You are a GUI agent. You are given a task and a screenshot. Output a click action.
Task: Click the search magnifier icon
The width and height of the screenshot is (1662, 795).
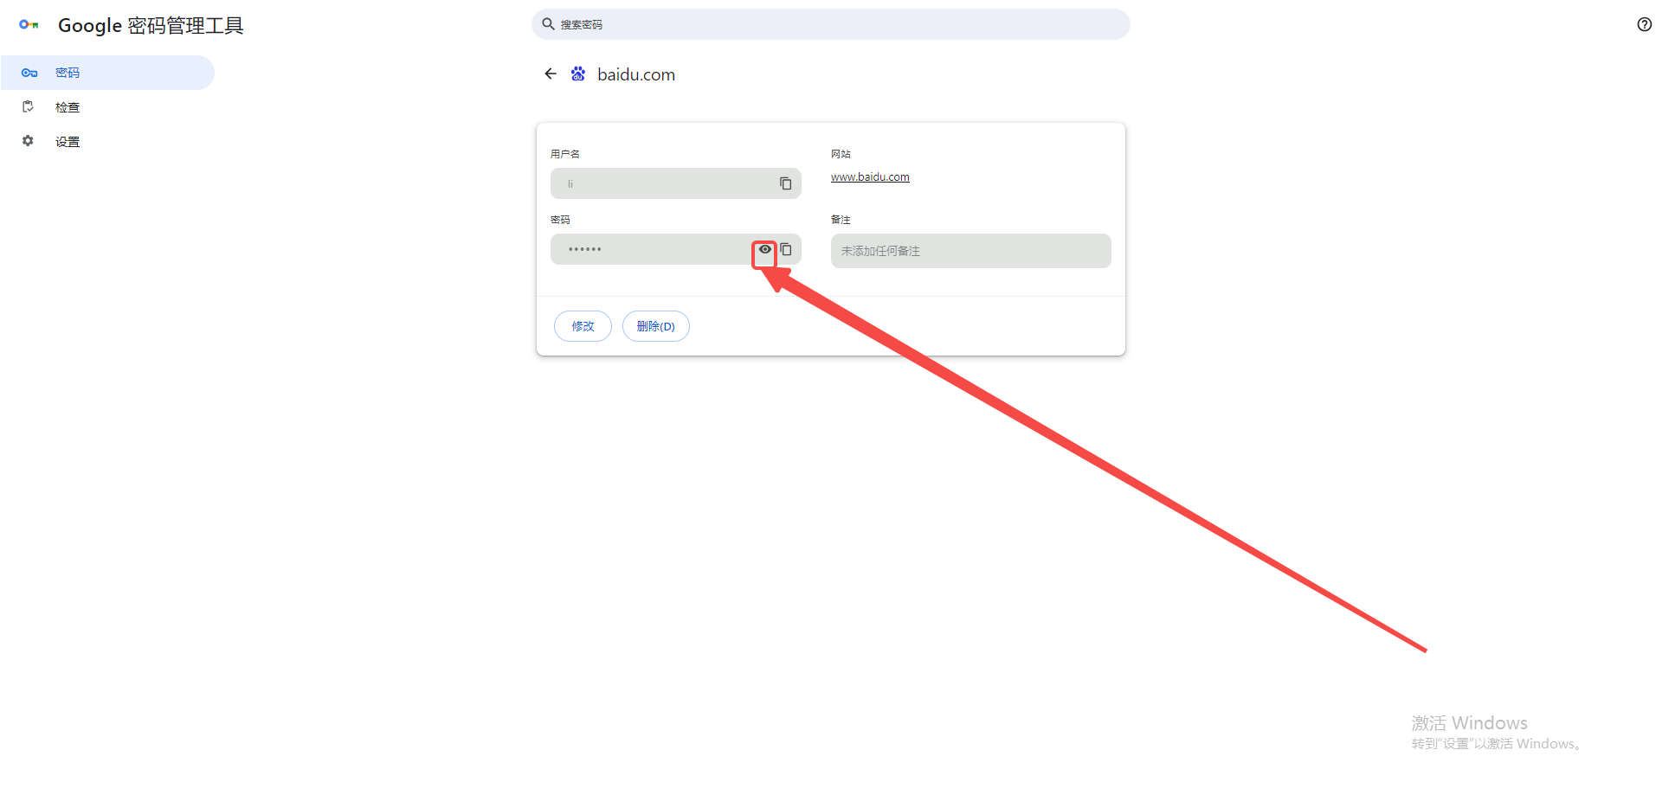[x=548, y=24]
